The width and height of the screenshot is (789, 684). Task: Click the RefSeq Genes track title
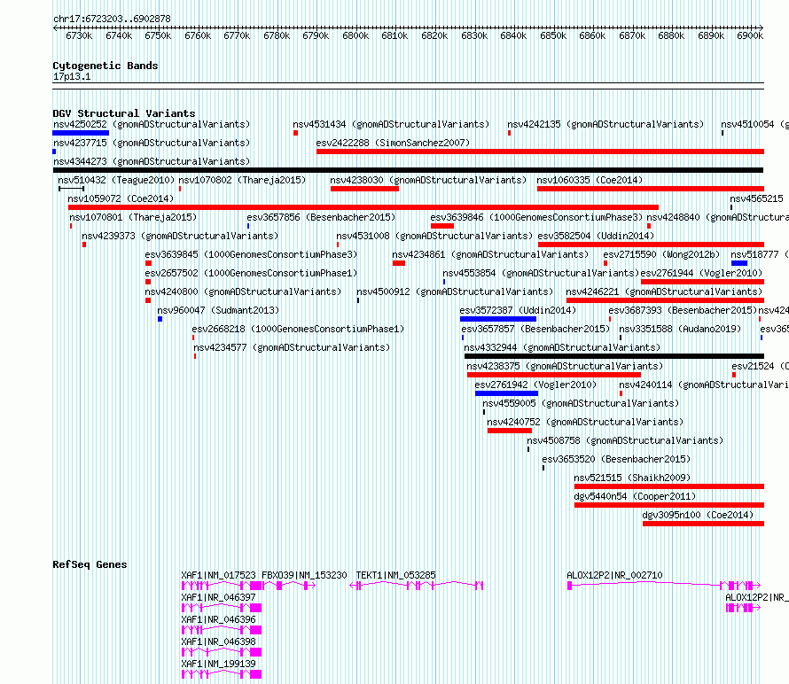90,564
